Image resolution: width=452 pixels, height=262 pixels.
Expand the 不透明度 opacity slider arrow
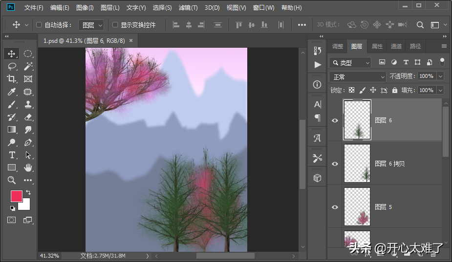[440, 76]
